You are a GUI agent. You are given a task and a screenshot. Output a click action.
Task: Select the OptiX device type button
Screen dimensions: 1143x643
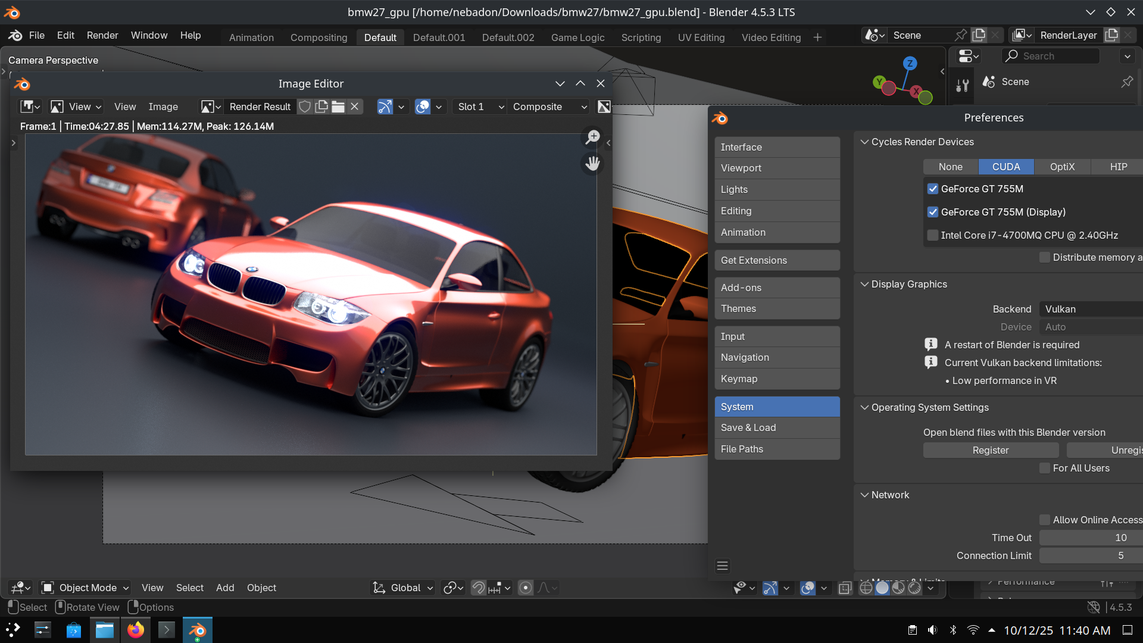(x=1062, y=167)
